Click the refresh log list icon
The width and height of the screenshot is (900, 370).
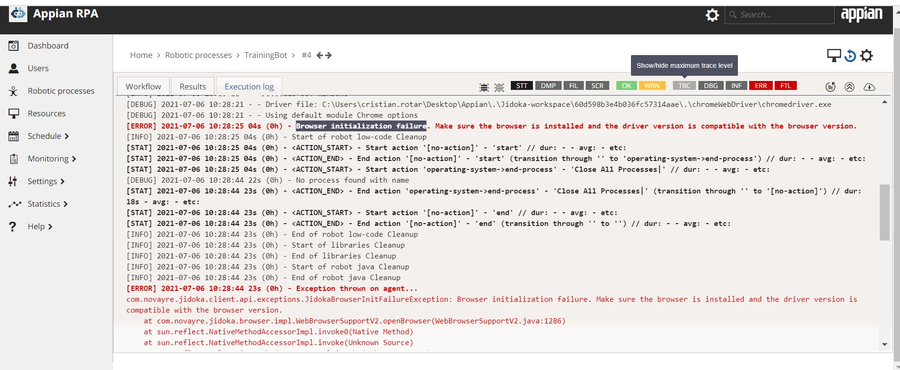831,87
